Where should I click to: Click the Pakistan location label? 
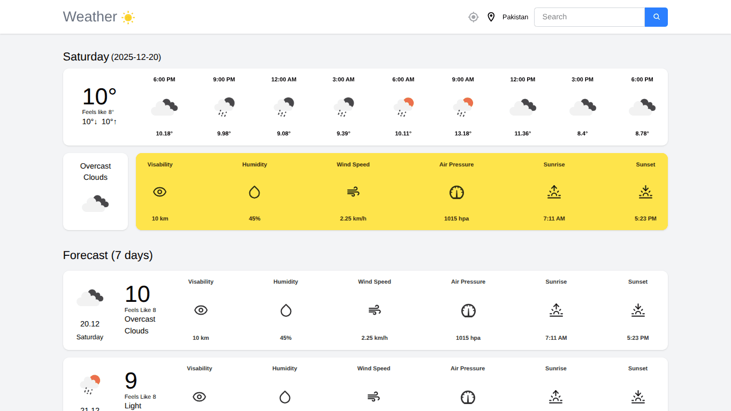[x=515, y=17]
